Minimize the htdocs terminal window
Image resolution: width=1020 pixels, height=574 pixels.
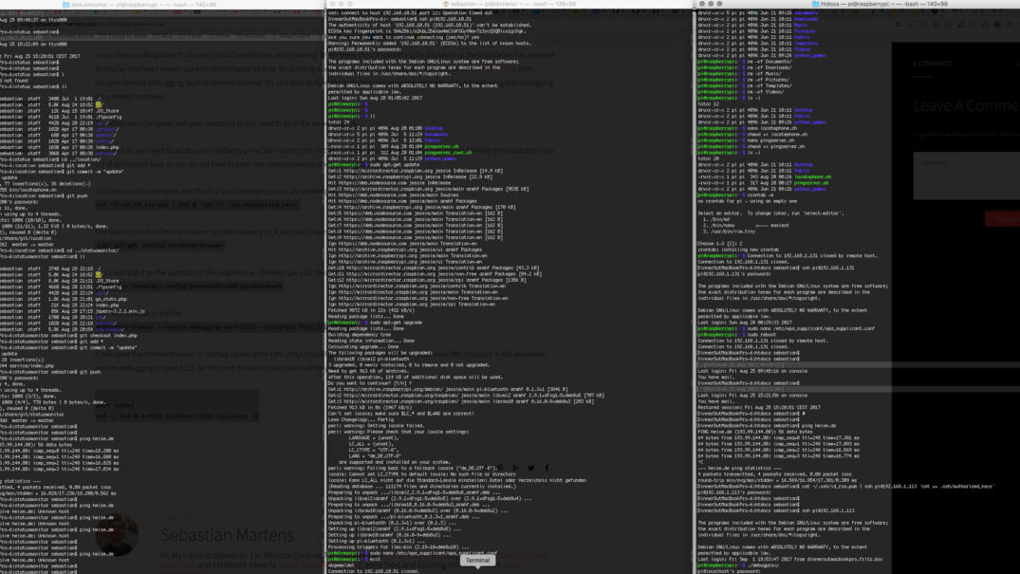pos(711,4)
